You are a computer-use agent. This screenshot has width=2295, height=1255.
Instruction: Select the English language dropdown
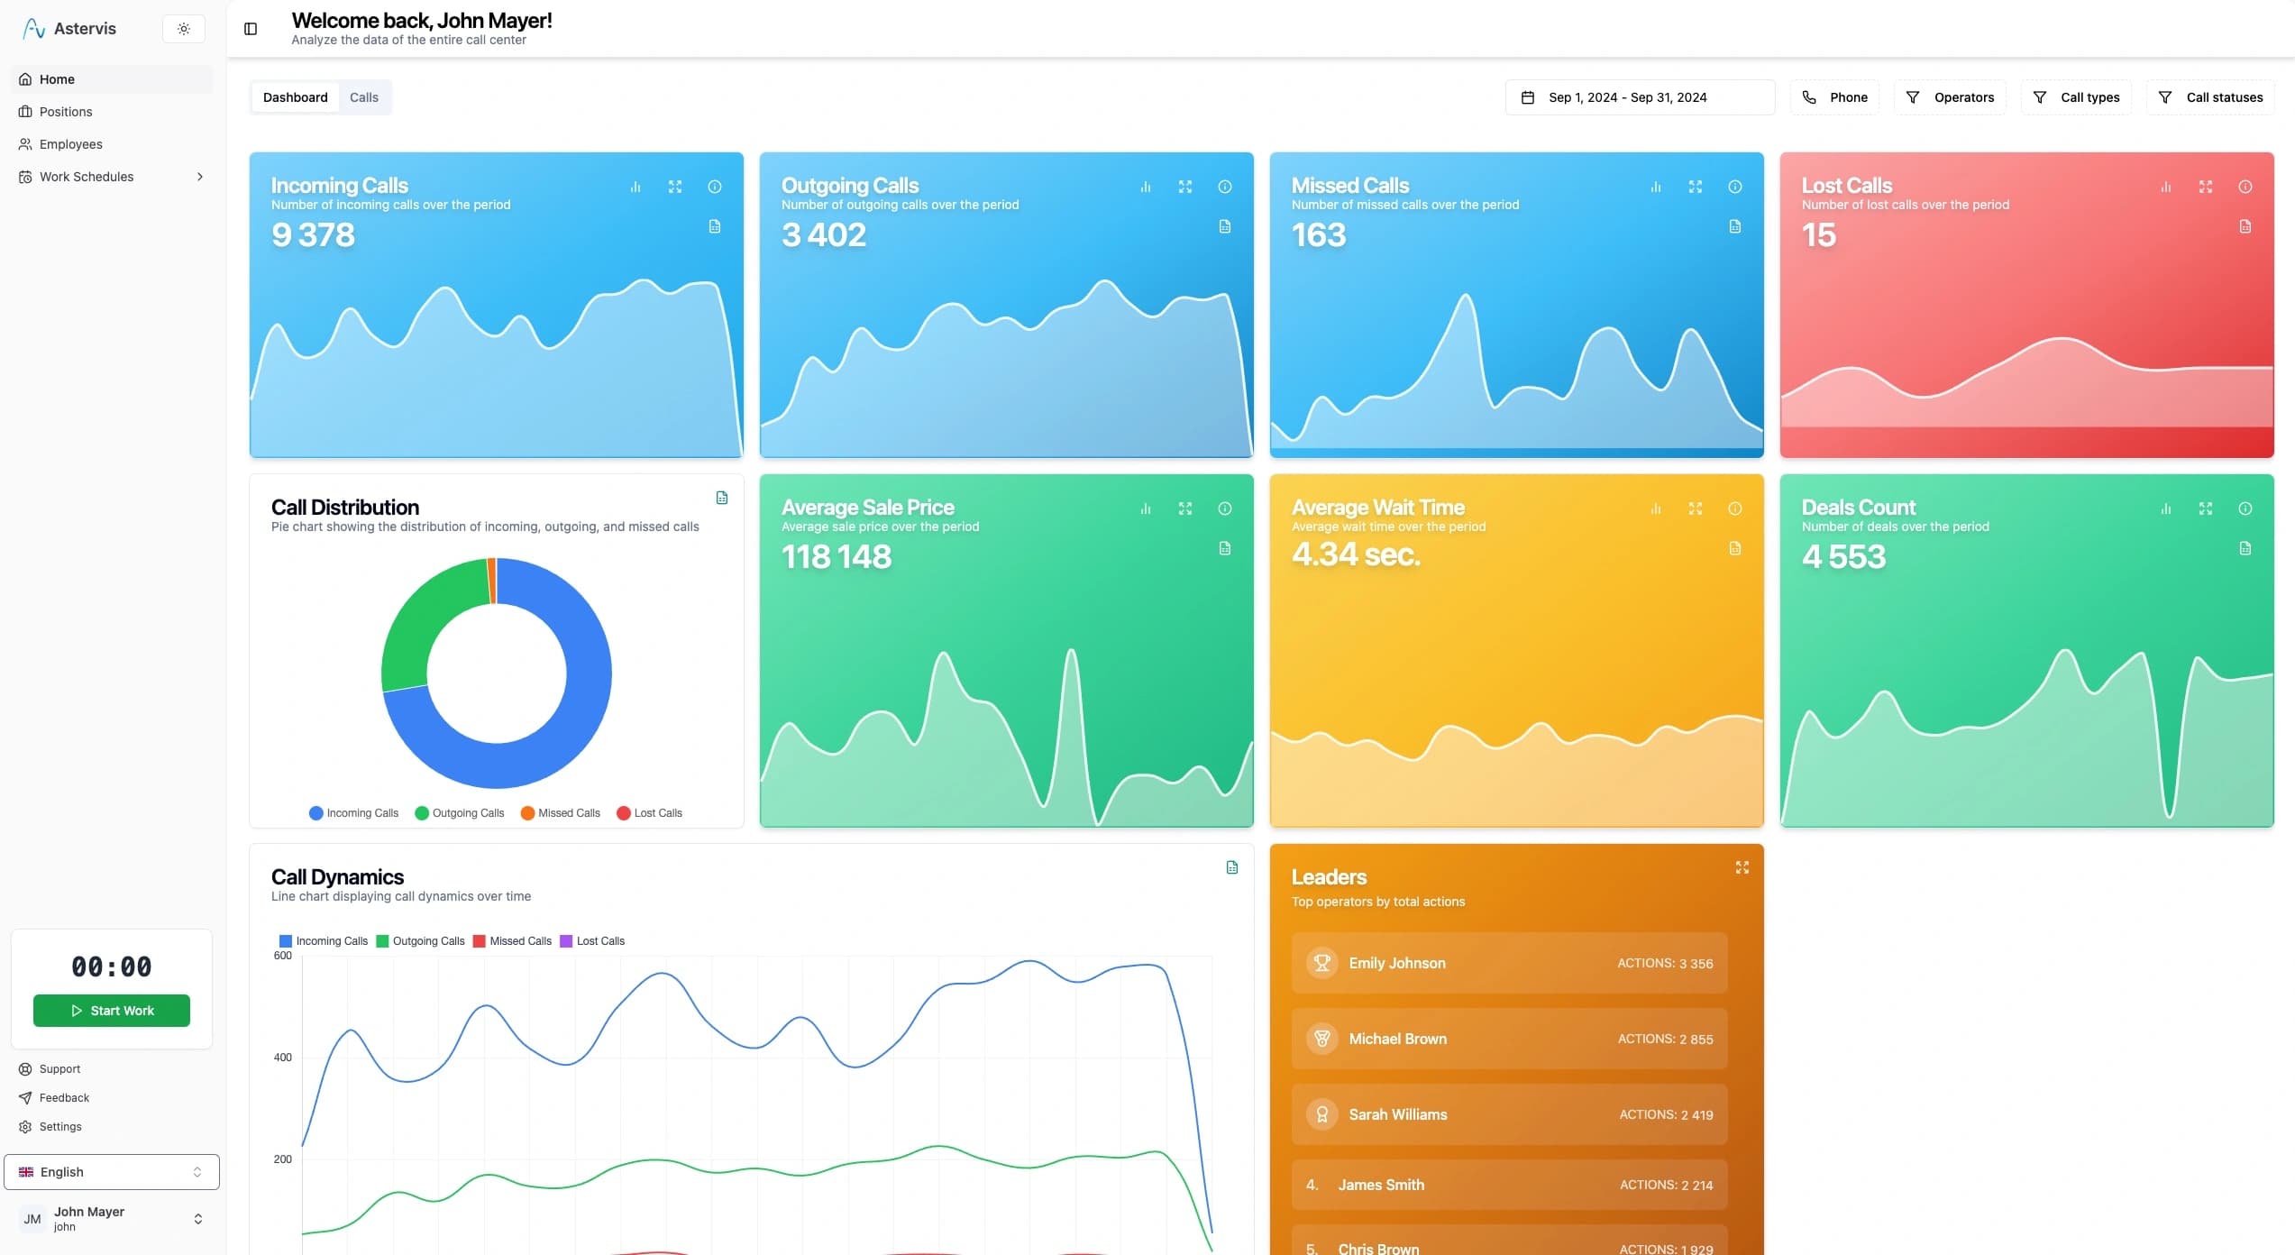(111, 1171)
